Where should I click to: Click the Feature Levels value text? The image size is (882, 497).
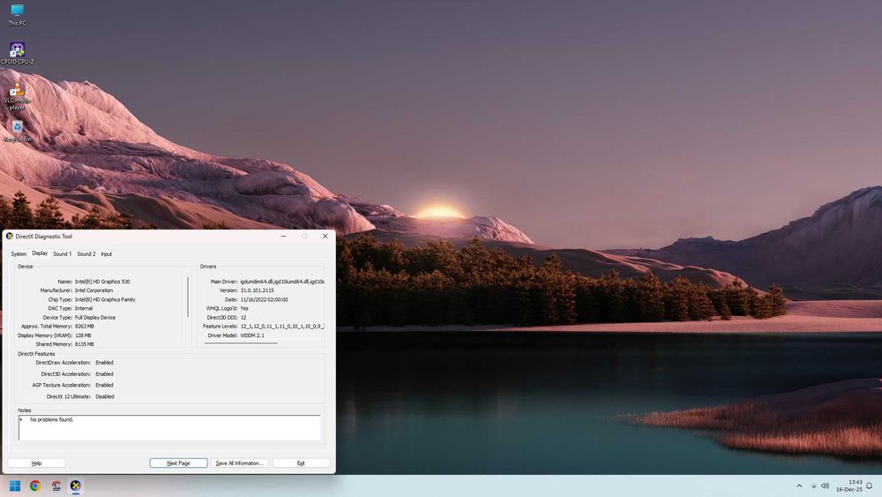pyautogui.click(x=282, y=327)
